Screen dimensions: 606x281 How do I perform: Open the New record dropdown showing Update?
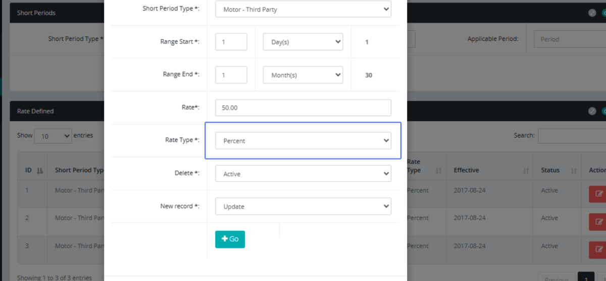click(x=303, y=206)
